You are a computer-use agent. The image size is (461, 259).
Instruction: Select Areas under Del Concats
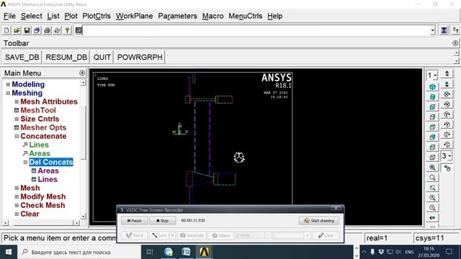48,171
